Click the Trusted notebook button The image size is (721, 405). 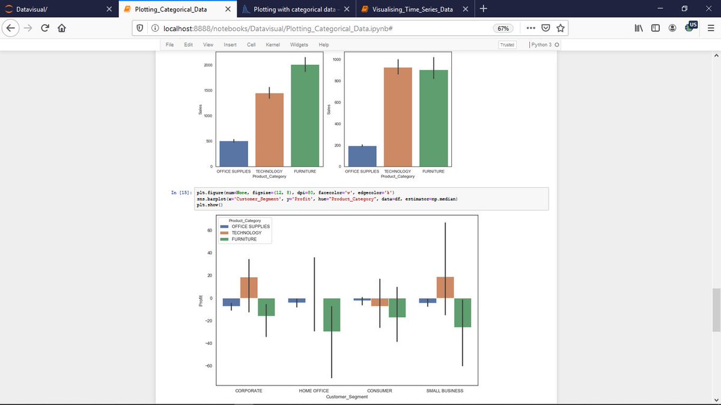pyautogui.click(x=507, y=45)
